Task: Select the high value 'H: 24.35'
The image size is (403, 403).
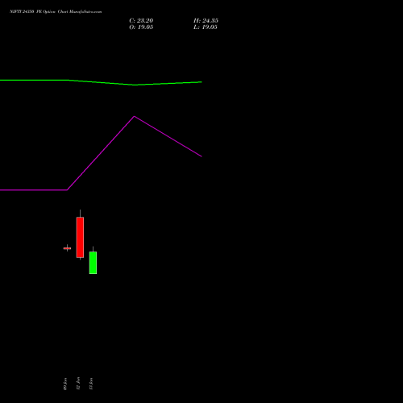Action: point(206,21)
